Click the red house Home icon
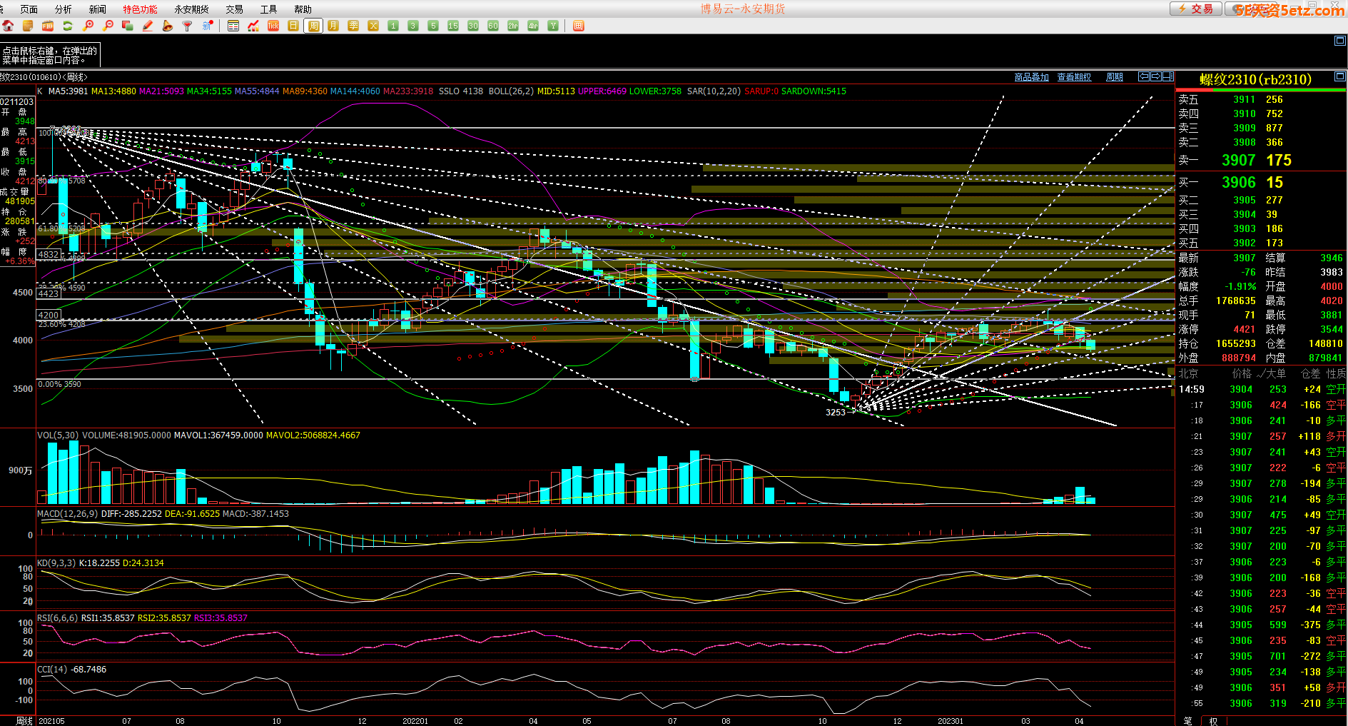1348x726 pixels. click(8, 26)
